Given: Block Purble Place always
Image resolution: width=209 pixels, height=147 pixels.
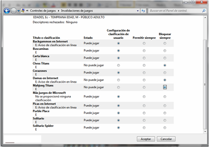Looking at the screenshot, I should click(x=165, y=113).
